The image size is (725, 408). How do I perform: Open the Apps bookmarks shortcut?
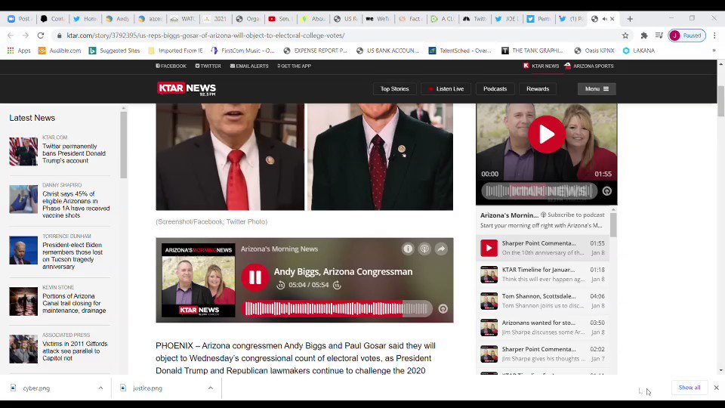19,51
